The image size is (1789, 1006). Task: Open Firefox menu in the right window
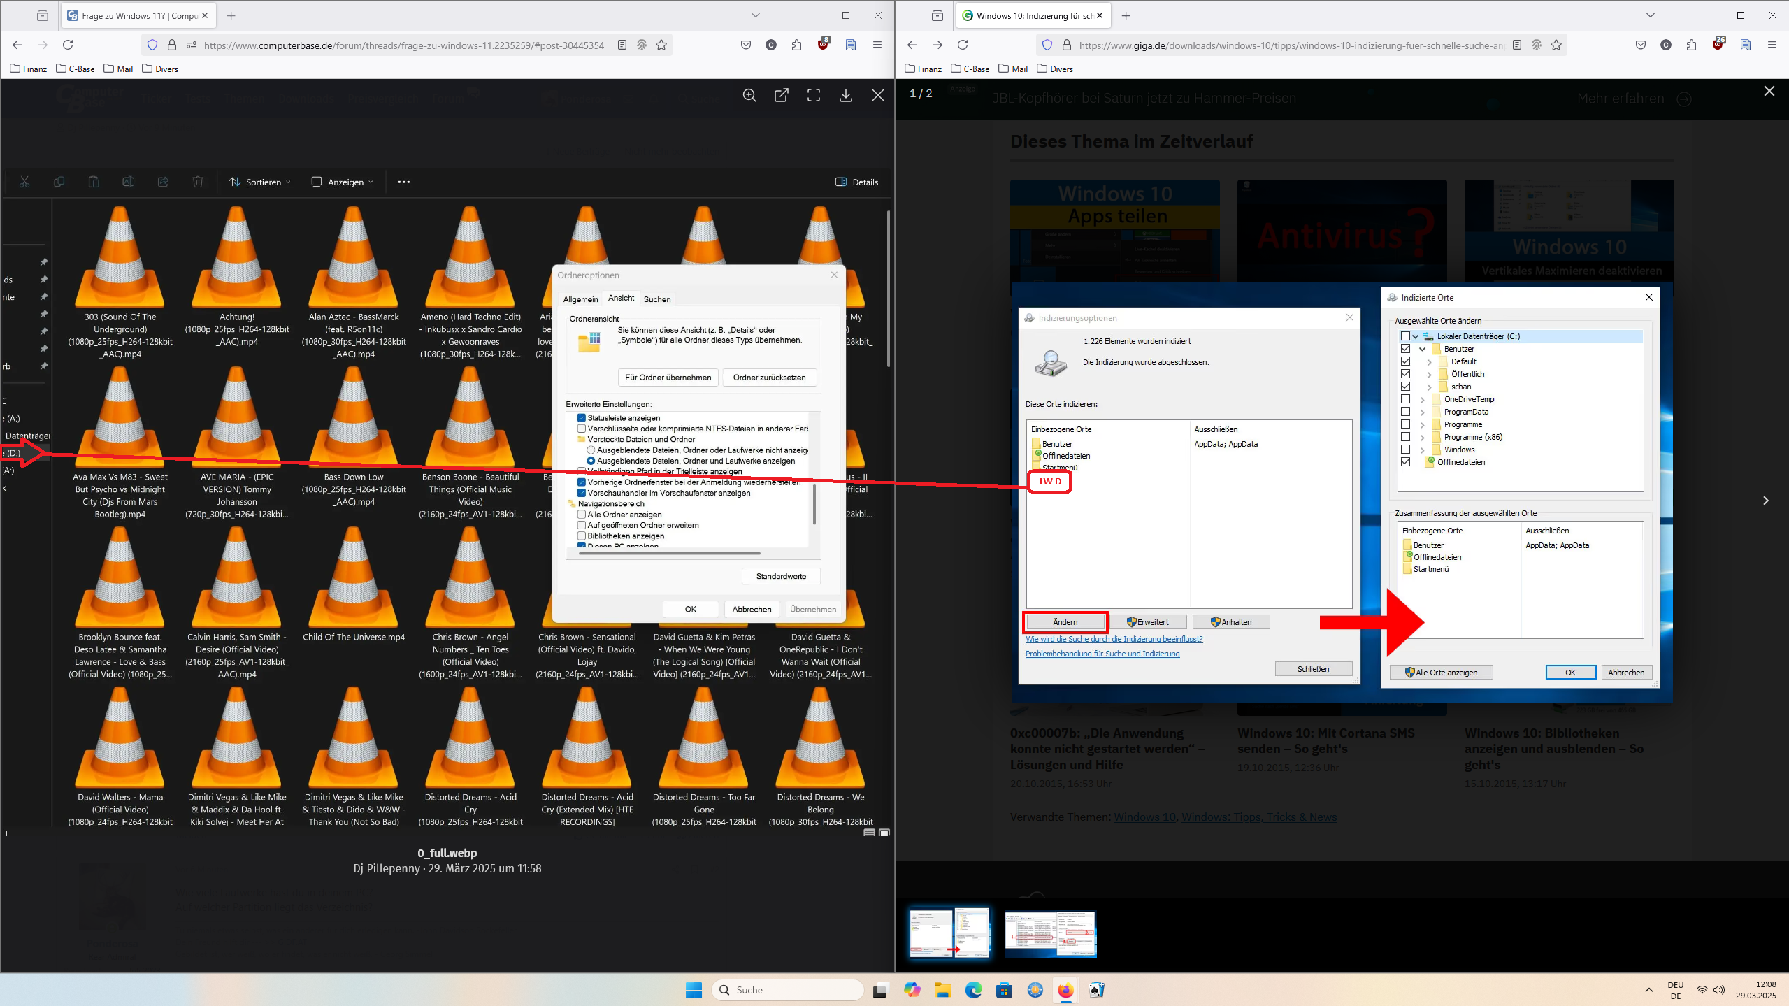pyautogui.click(x=1772, y=45)
